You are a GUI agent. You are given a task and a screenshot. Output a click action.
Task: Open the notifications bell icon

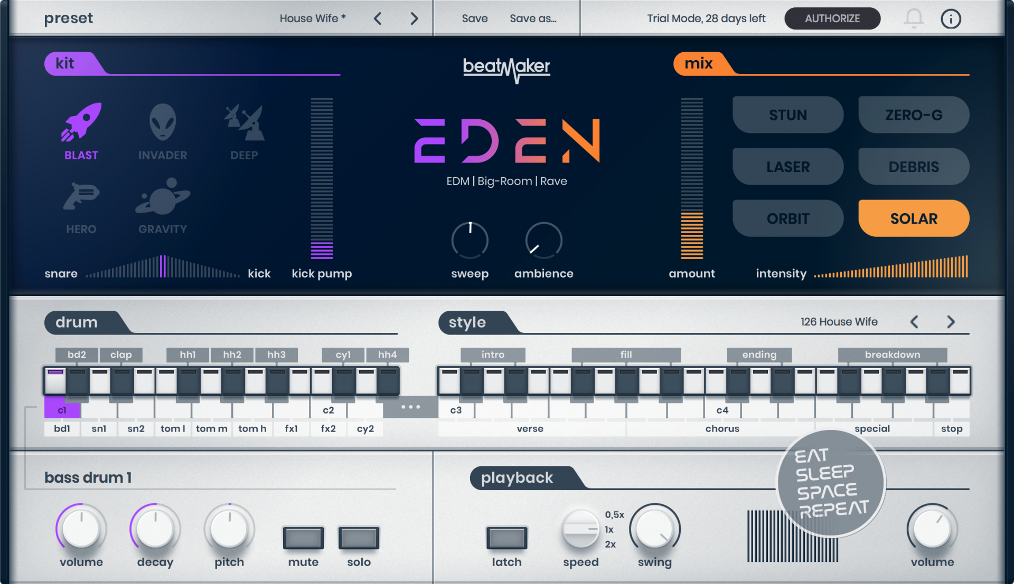point(914,18)
